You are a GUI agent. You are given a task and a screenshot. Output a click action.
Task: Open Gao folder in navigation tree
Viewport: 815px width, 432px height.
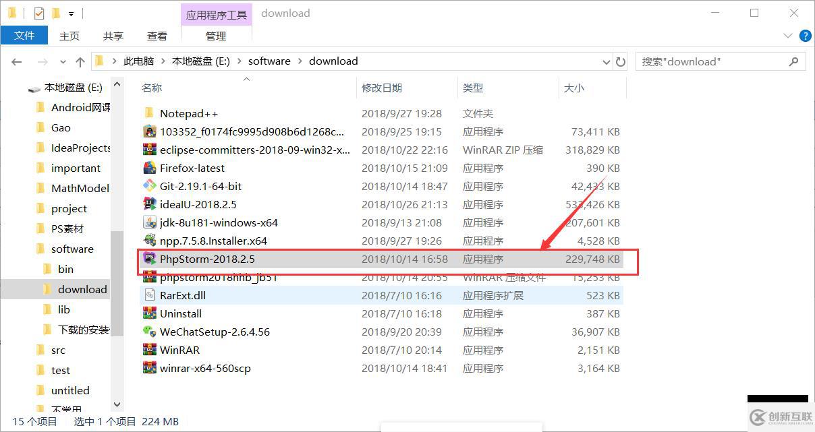click(61, 128)
